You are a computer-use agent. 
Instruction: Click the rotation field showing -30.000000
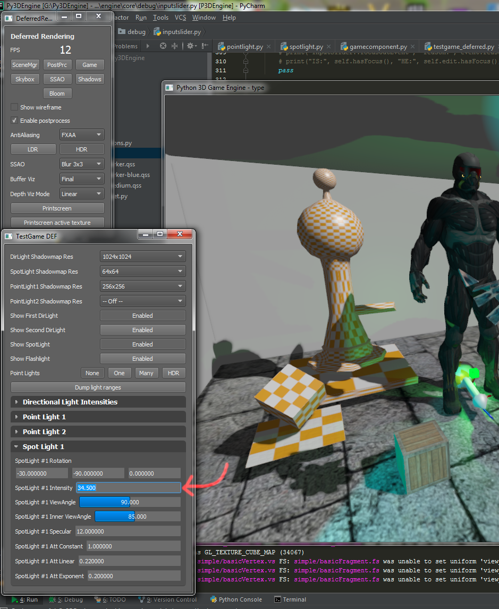click(x=41, y=473)
